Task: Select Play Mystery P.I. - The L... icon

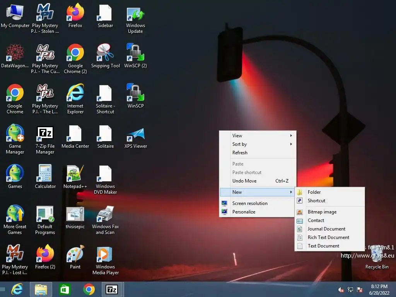Action: point(45,99)
